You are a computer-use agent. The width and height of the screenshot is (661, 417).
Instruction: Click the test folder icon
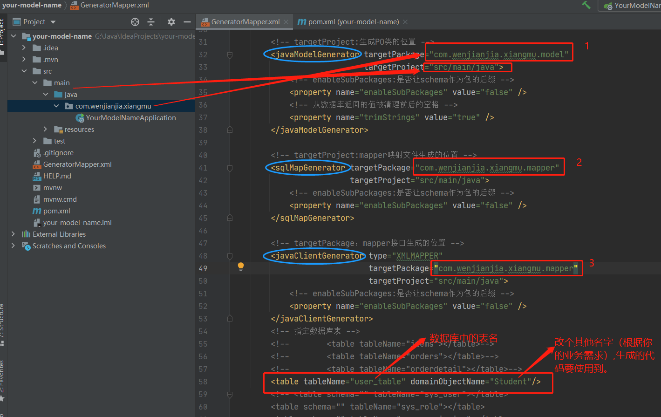[48, 141]
